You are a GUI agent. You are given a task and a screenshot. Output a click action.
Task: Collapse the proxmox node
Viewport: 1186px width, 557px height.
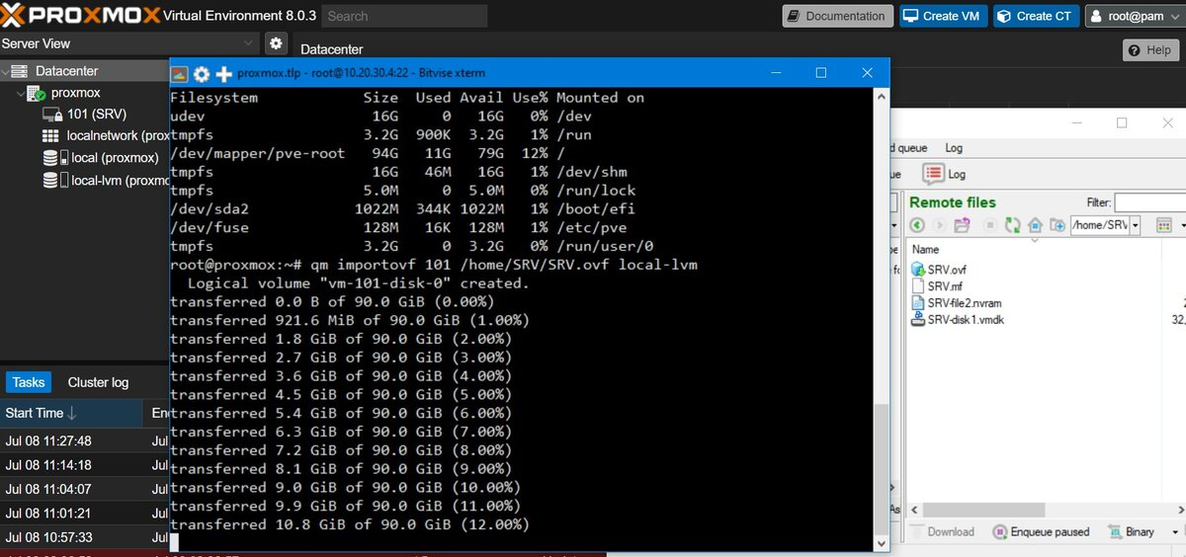click(21, 93)
